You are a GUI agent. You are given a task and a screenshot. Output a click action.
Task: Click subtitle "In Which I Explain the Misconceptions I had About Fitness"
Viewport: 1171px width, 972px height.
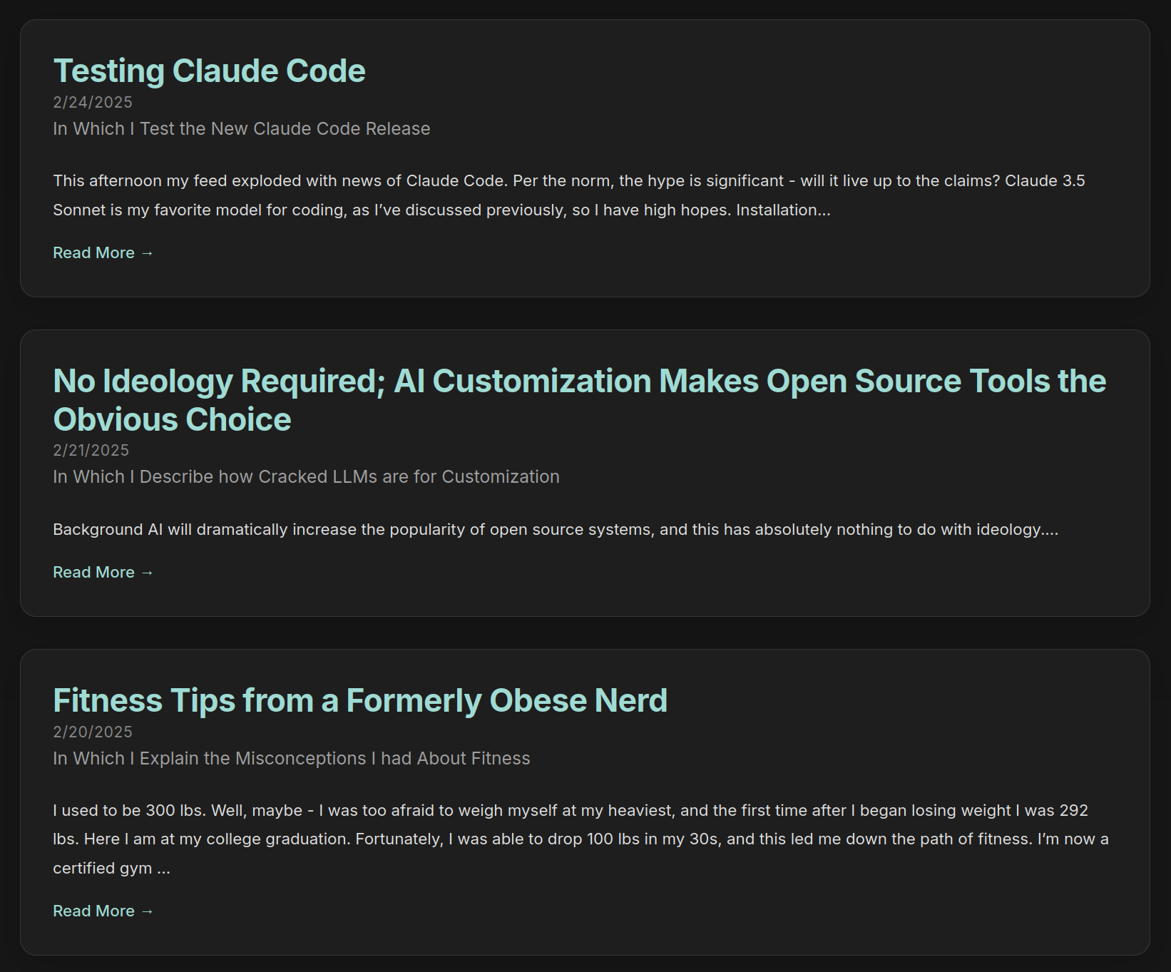pyautogui.click(x=292, y=759)
